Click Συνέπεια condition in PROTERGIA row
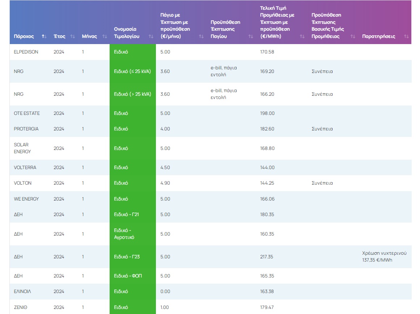The image size is (420, 314). pyautogui.click(x=322, y=129)
